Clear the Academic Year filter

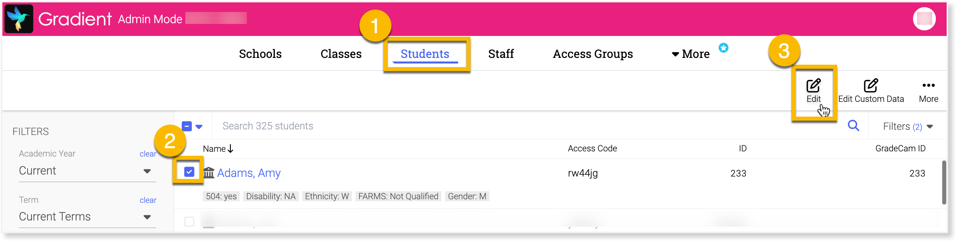pos(147,154)
